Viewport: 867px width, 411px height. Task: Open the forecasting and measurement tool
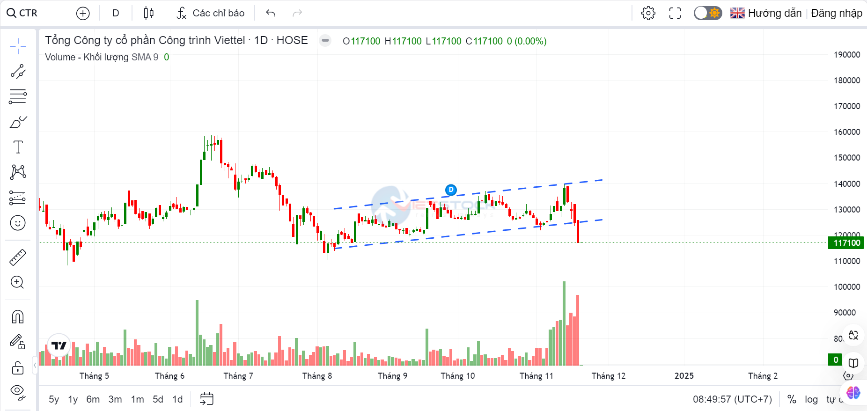(18, 198)
